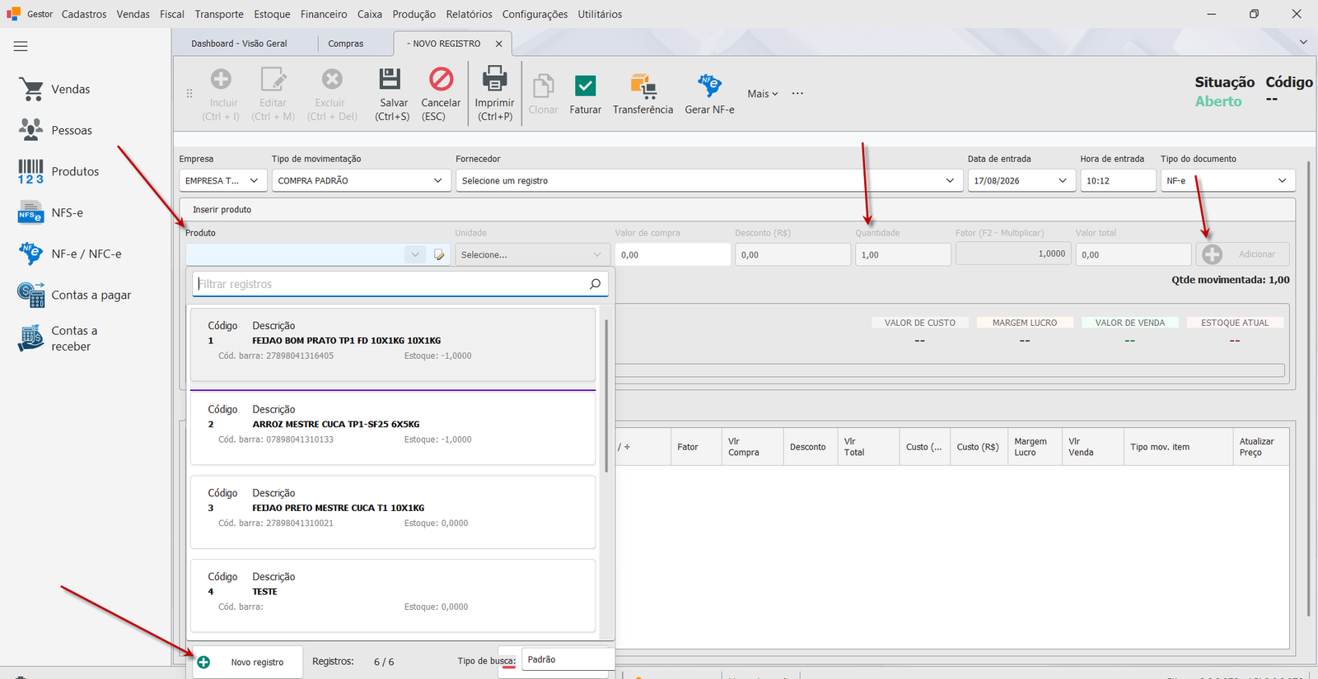Open Contas a receber module
Screen dimensions: 1318x679
(58, 338)
